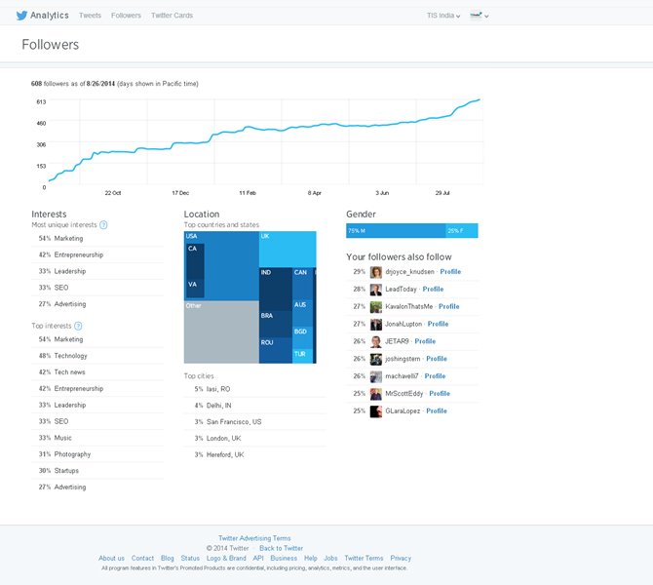Screen dimensions: 653x585
Task: Switch to the Followers tab
Action: (x=126, y=16)
